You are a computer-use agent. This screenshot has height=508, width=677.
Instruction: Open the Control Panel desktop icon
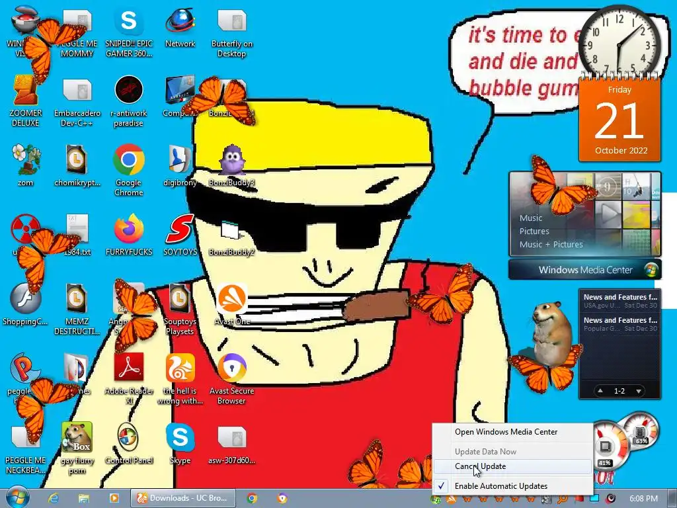129,443
